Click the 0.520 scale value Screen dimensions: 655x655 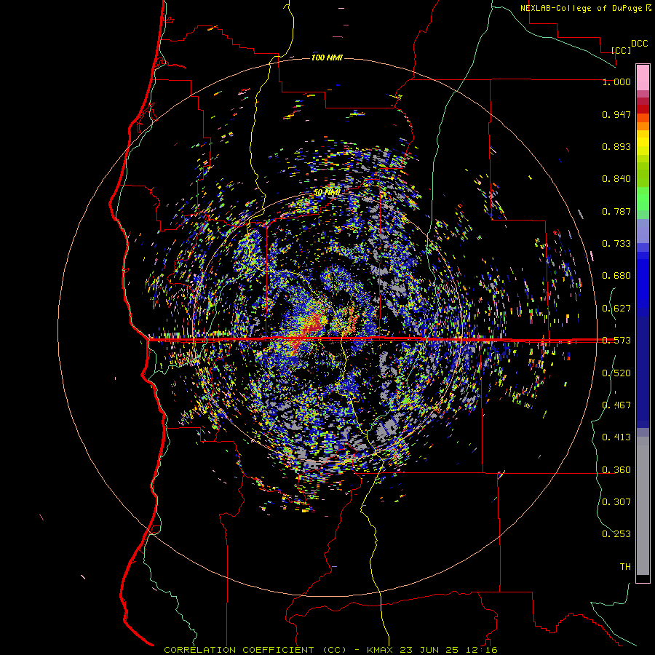[616, 373]
